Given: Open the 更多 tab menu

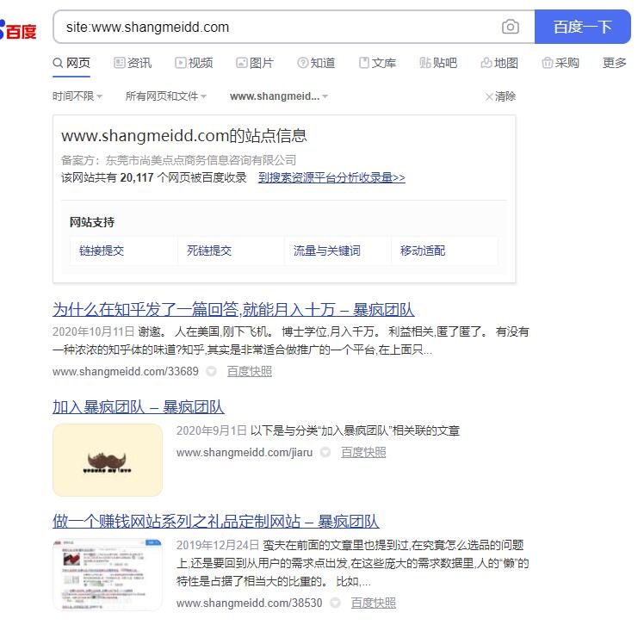Looking at the screenshot, I should [615, 63].
